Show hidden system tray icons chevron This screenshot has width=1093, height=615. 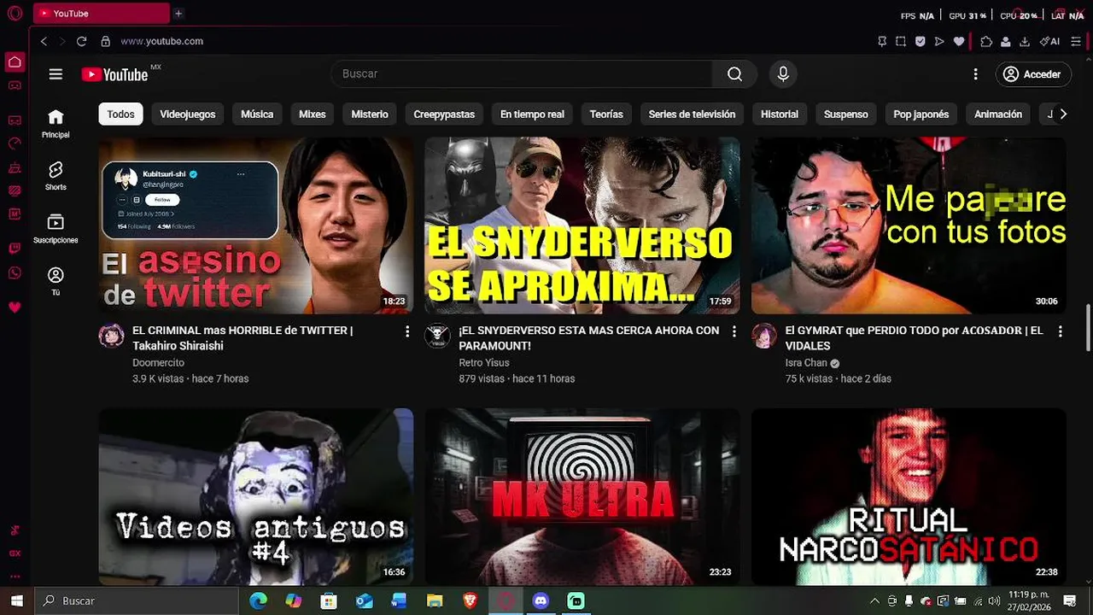(874, 600)
